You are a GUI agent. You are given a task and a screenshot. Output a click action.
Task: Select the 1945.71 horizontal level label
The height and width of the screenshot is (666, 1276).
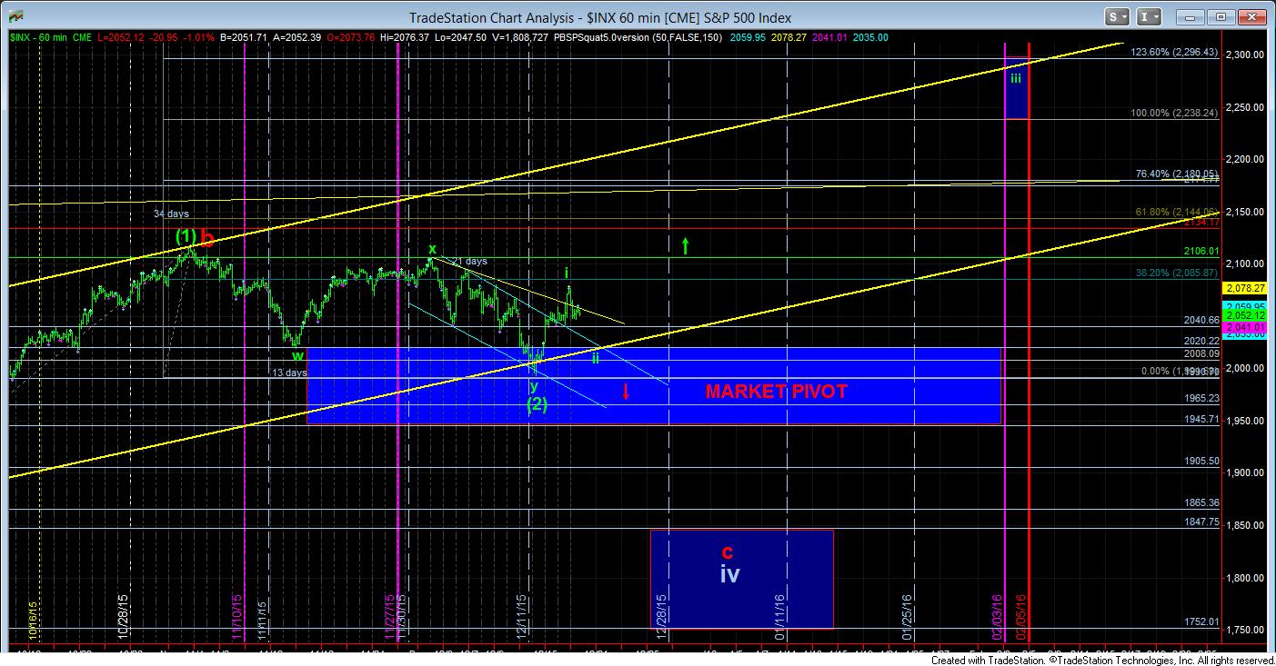pyautogui.click(x=1201, y=420)
